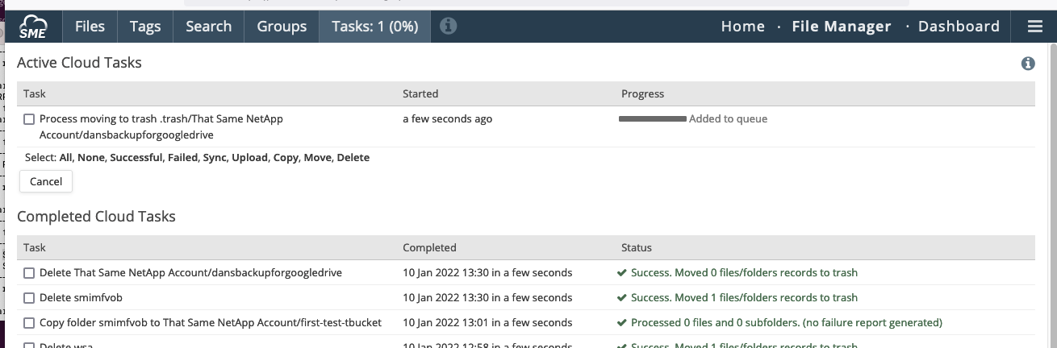The width and height of the screenshot is (1057, 348).
Task: Select Failed tasks filter link
Action: (182, 158)
